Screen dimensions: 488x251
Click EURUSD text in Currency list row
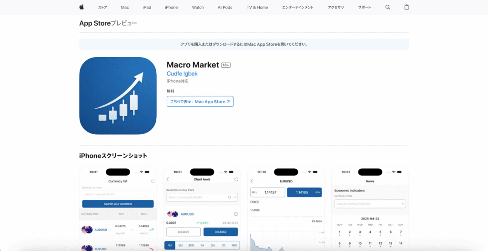101,249
